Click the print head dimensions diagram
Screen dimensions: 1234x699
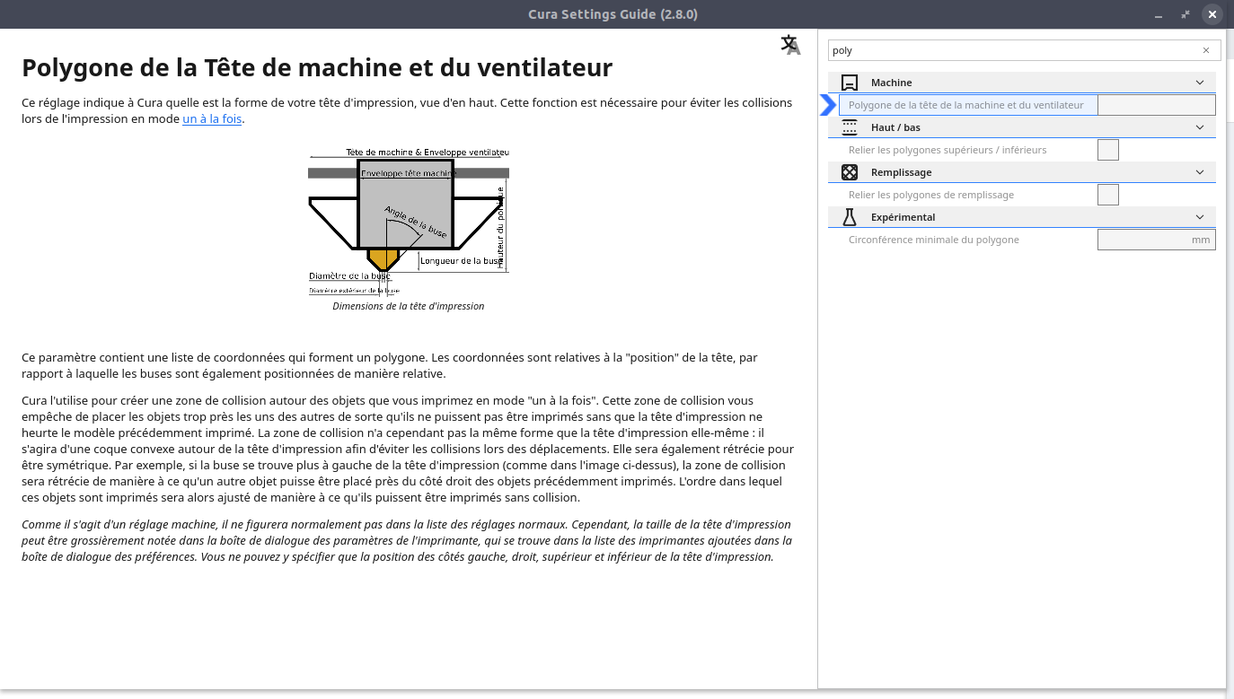pos(409,221)
